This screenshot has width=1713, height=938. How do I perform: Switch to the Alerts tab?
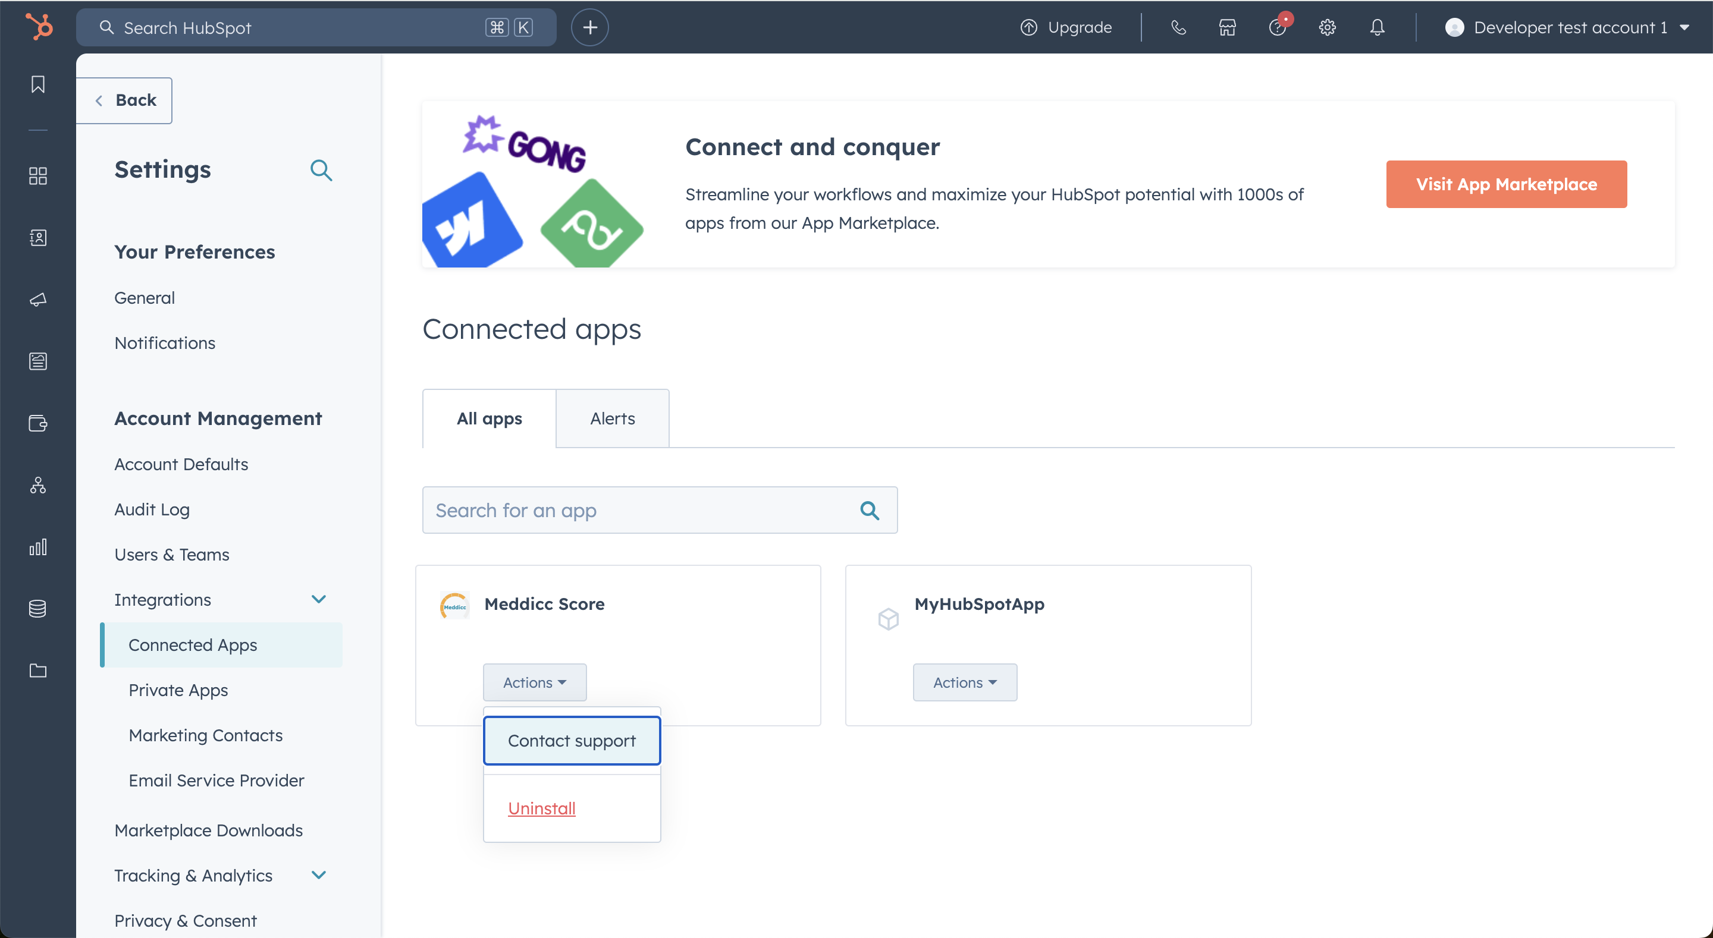tap(613, 418)
